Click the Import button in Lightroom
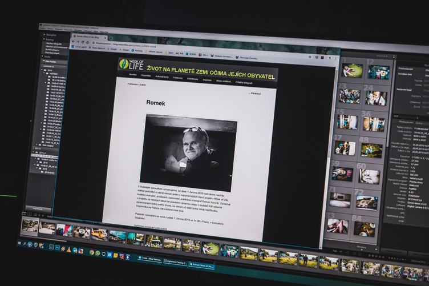The width and height of the screenshot is (429, 286). 38,208
